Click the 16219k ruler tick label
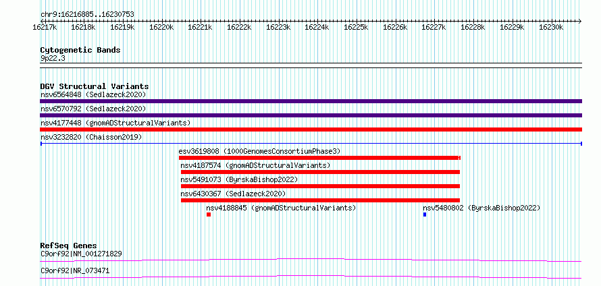Viewport: 601px width, 286px height. coord(122,28)
